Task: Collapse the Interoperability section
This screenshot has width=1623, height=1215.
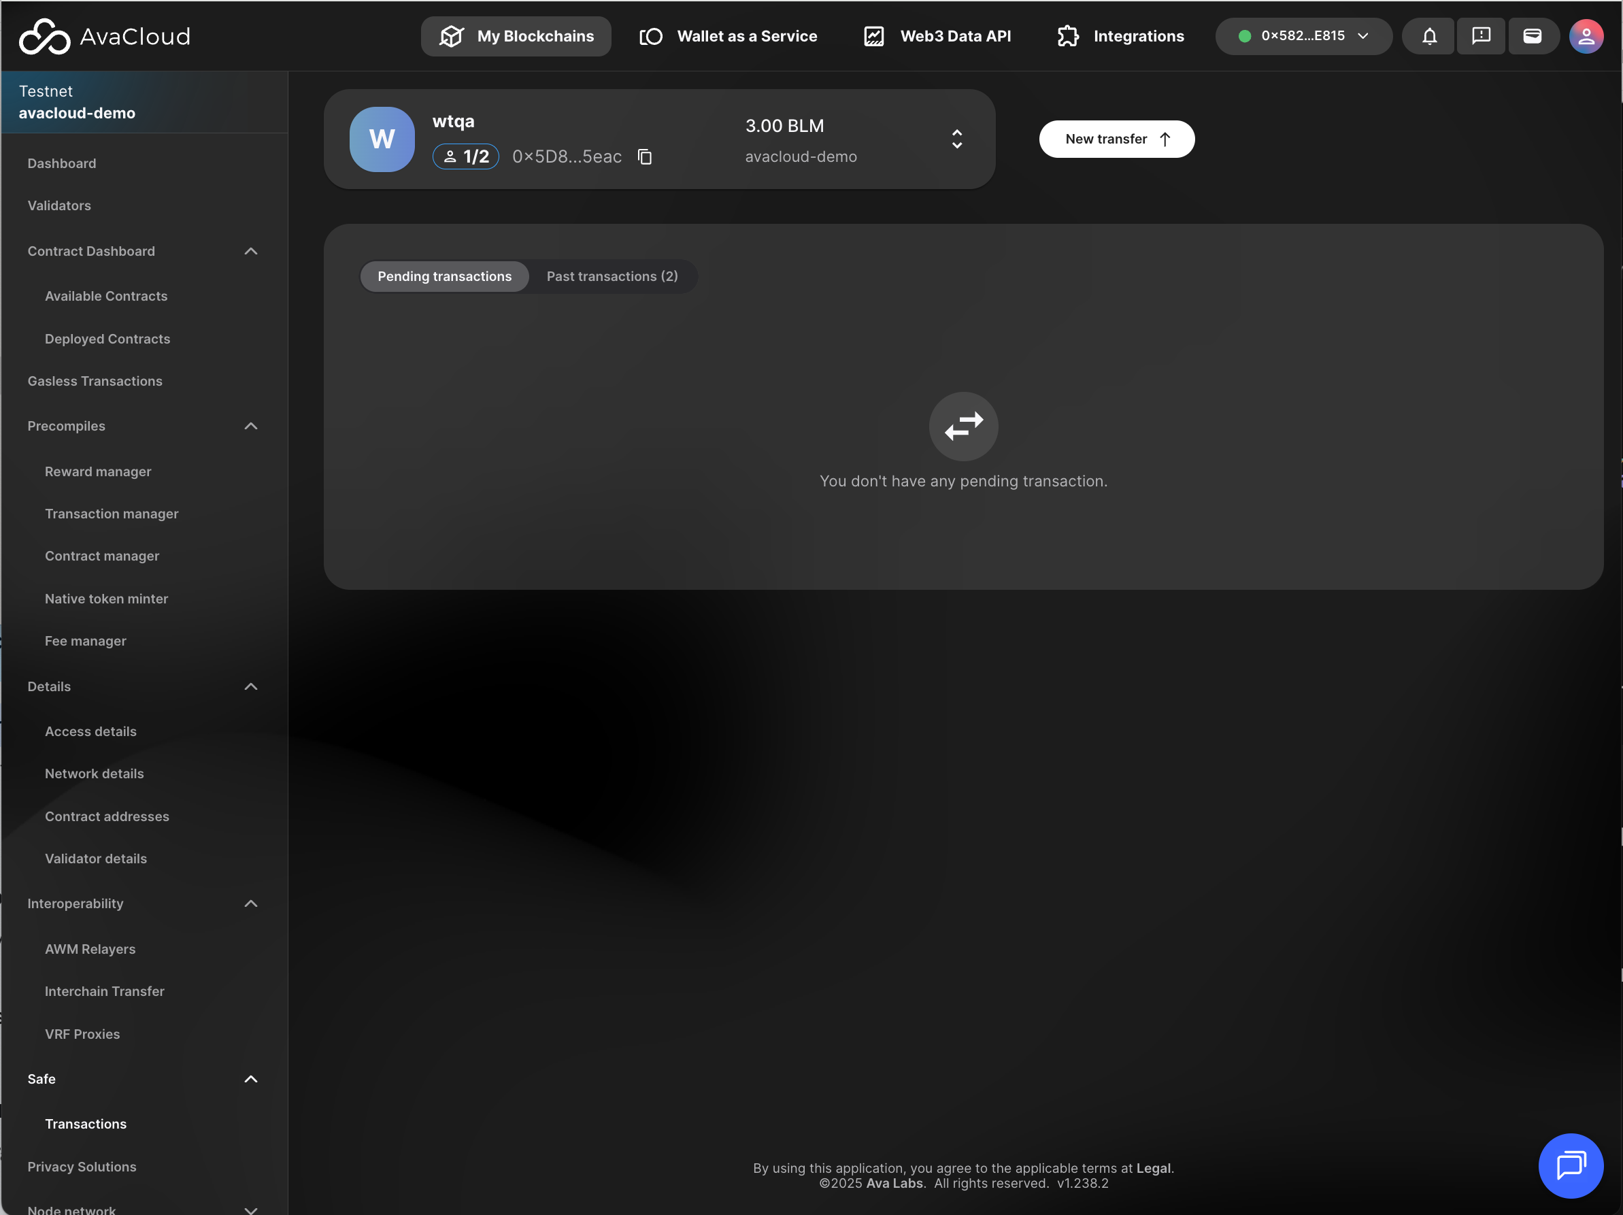Action: click(x=250, y=903)
